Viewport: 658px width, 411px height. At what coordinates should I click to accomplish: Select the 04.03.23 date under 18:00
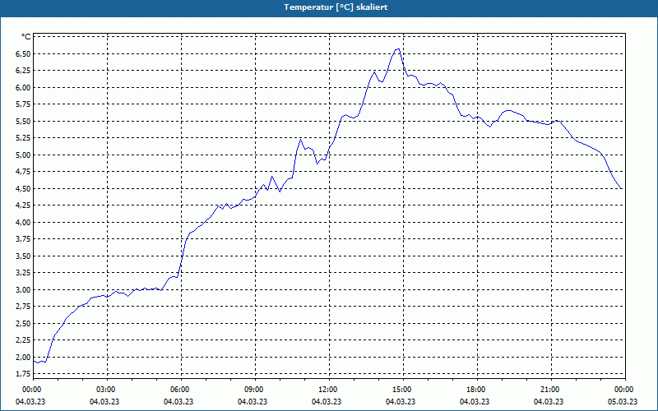coord(475,402)
